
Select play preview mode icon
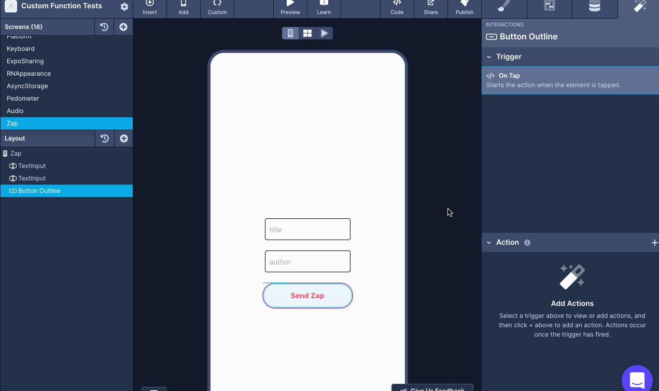click(x=325, y=33)
